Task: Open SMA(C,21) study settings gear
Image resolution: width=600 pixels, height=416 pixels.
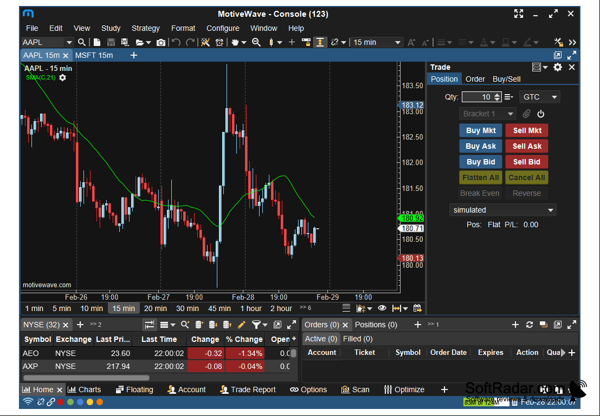Action: [x=62, y=77]
